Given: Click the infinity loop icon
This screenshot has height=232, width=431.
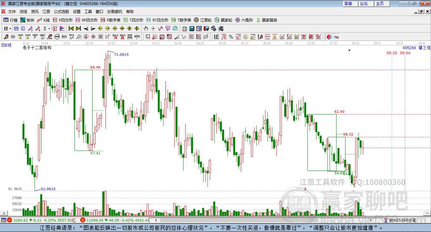Looking at the screenshot, I should (336, 37).
